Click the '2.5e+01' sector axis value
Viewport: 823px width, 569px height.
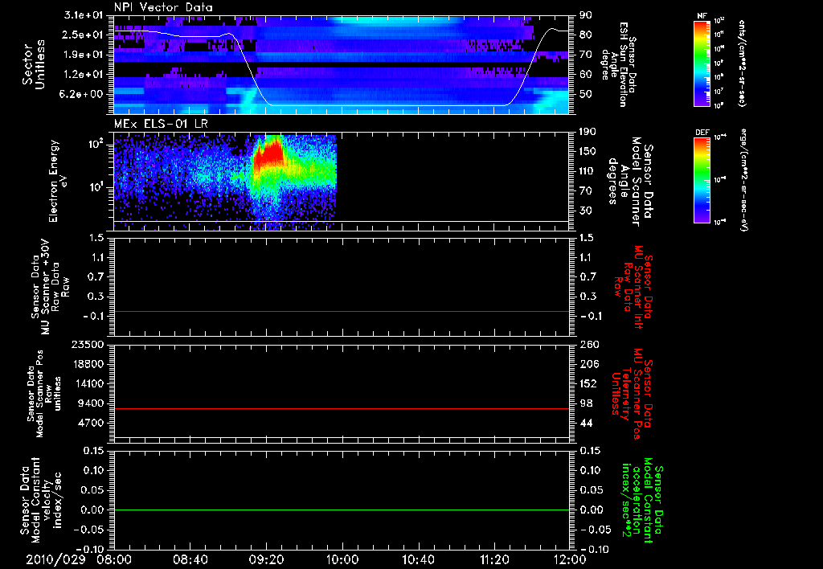[83, 35]
